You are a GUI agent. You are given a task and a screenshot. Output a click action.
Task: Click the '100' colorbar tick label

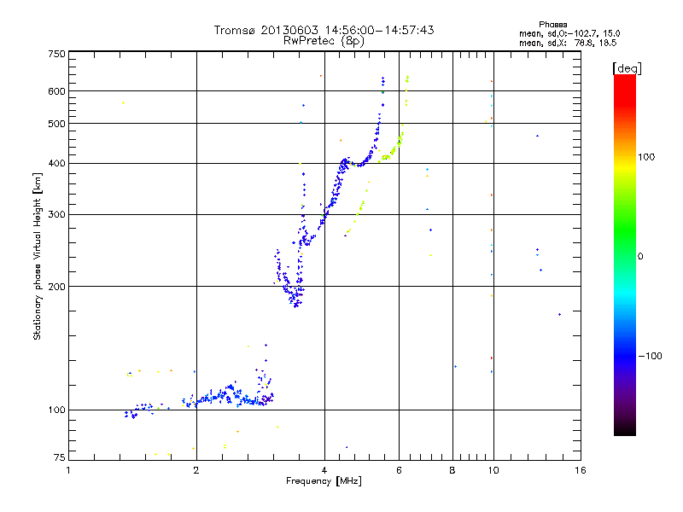point(646,157)
